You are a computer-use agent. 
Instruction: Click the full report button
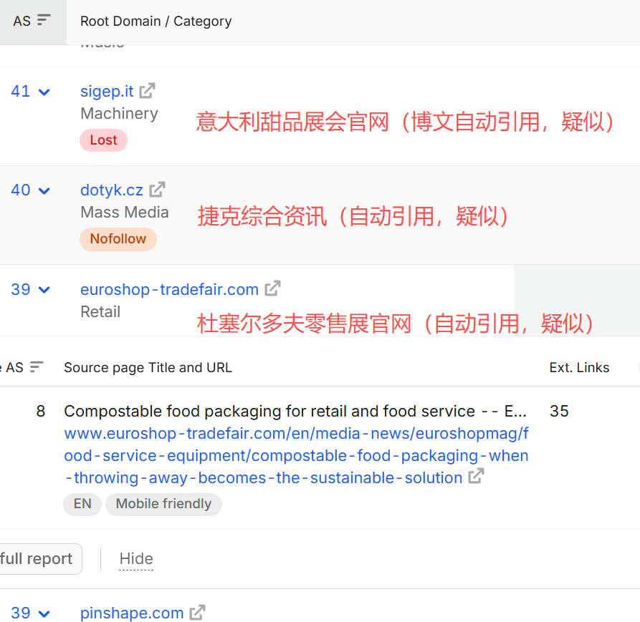click(x=40, y=559)
